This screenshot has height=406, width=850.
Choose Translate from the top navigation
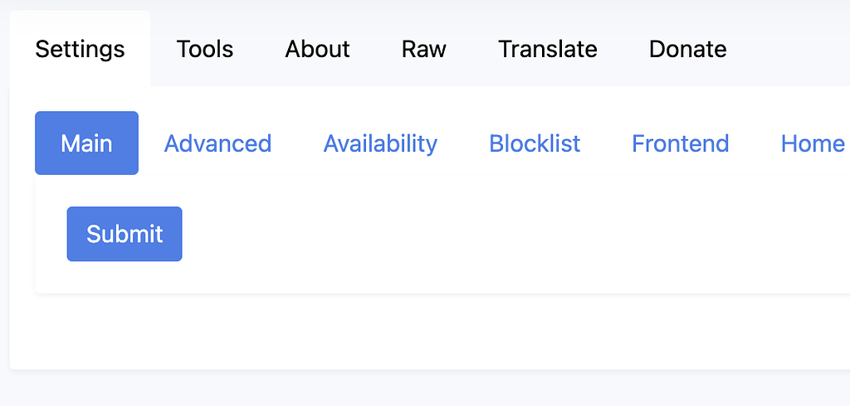(x=547, y=49)
